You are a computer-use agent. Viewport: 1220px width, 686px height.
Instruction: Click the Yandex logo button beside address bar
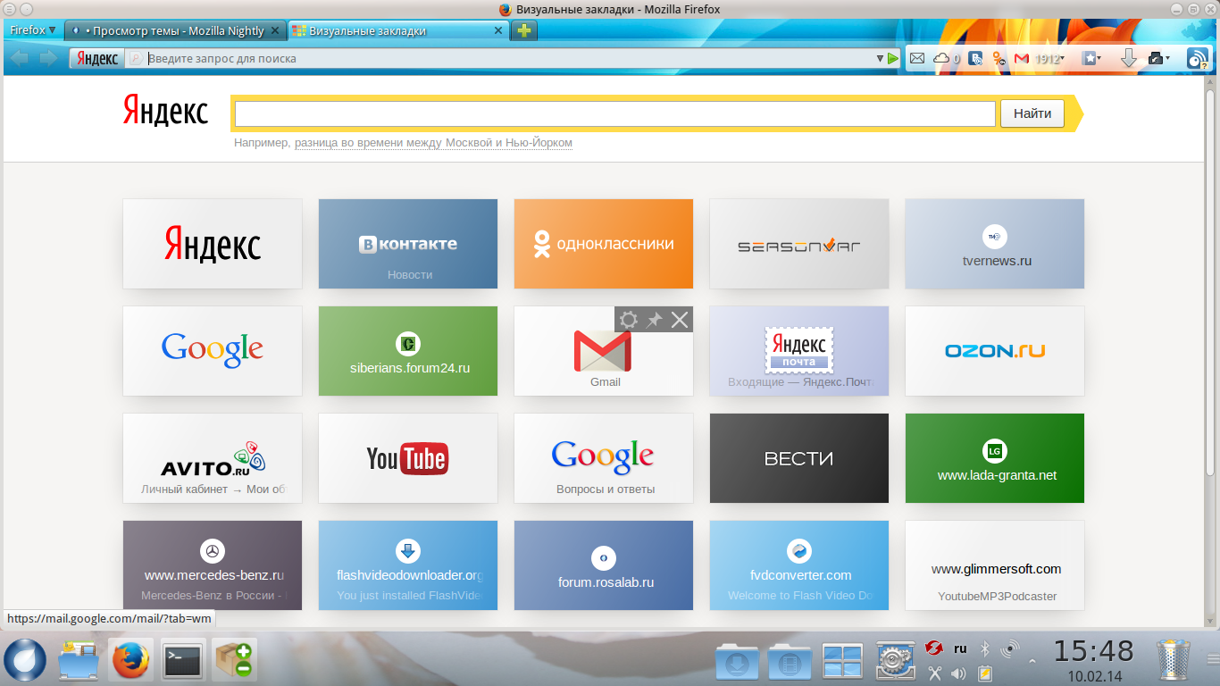(97, 58)
